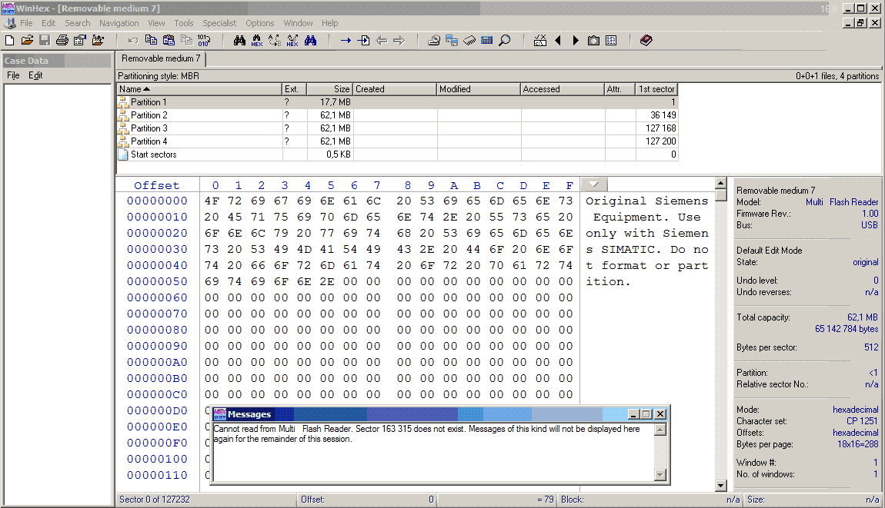Sort by the 1st sector column header
The image size is (885, 508).
coord(656,89)
